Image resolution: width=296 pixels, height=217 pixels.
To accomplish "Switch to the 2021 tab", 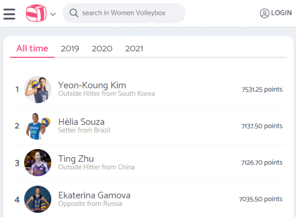I will point(134,49).
